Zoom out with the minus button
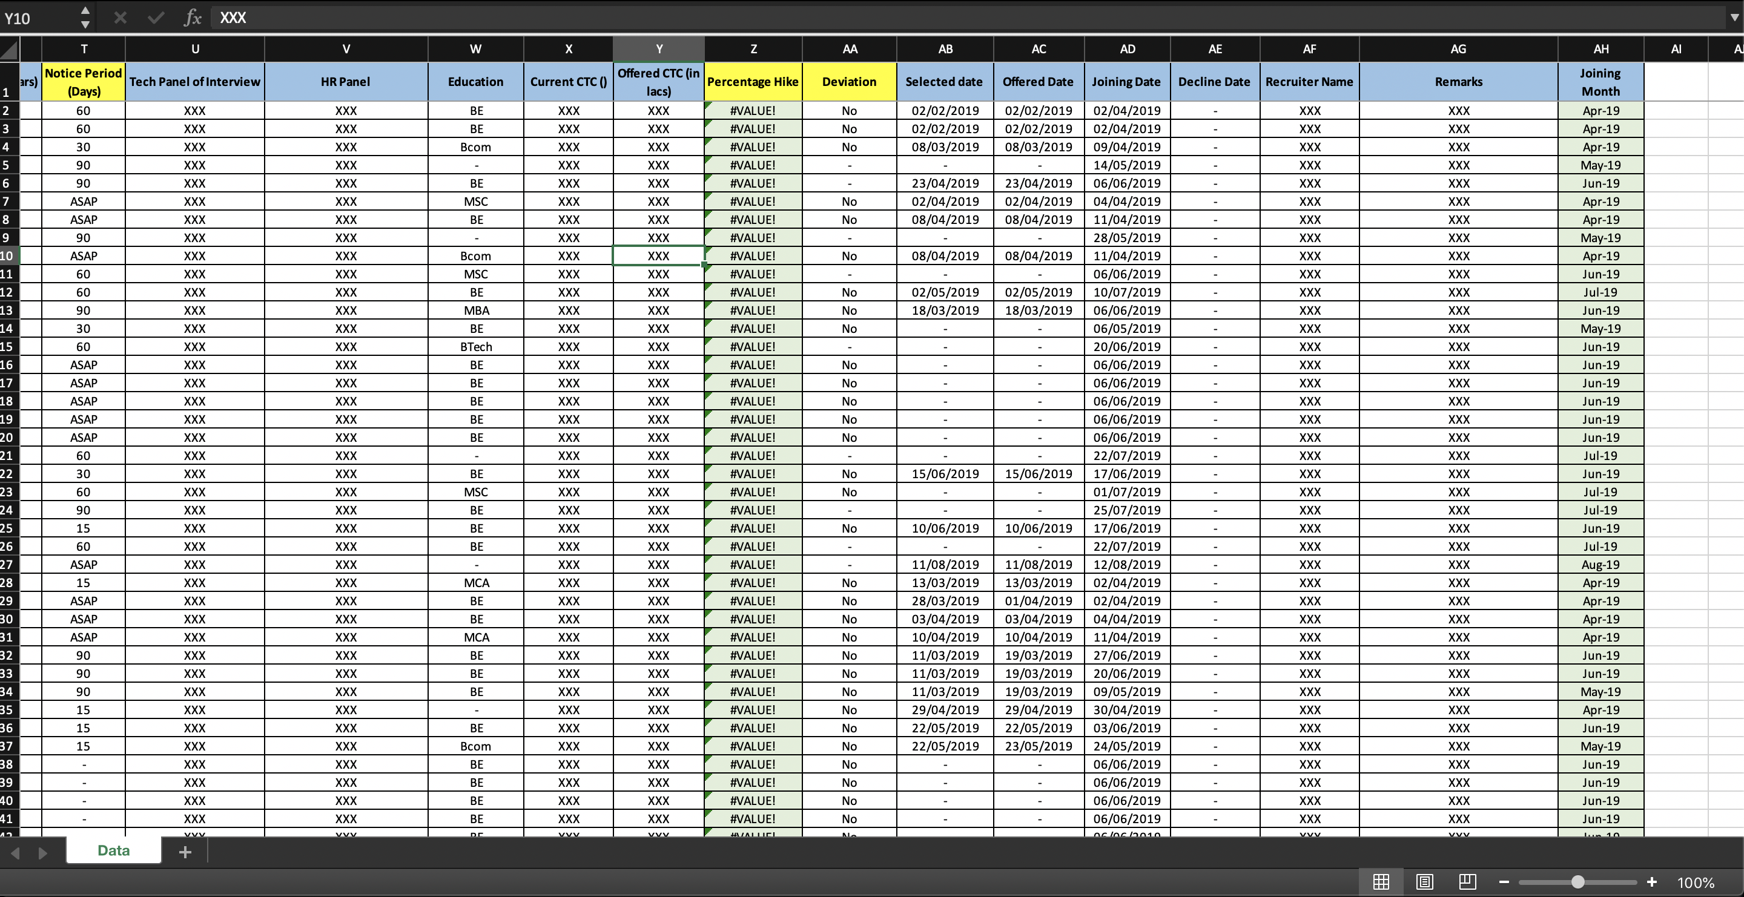Screen dimensions: 1744x897 (1504, 882)
